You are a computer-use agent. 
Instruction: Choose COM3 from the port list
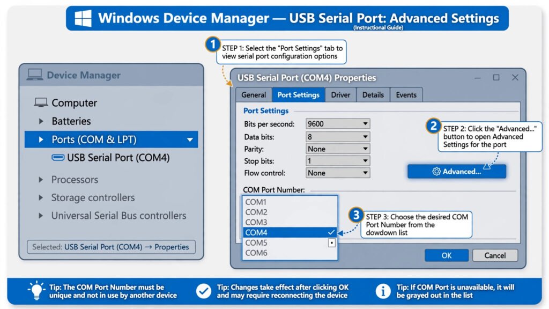(290, 222)
